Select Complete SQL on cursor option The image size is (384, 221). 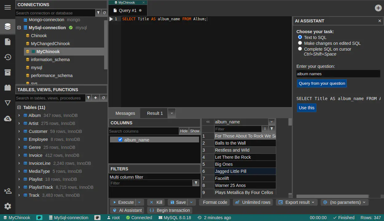pyautogui.click(x=300, y=49)
